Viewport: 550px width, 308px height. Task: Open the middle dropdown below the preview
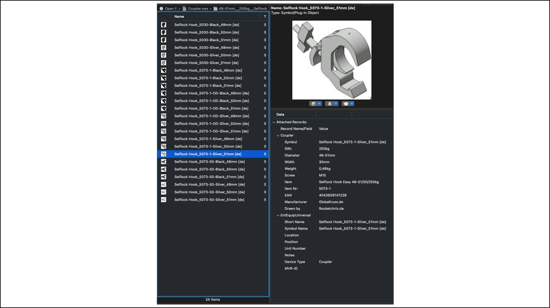332,104
